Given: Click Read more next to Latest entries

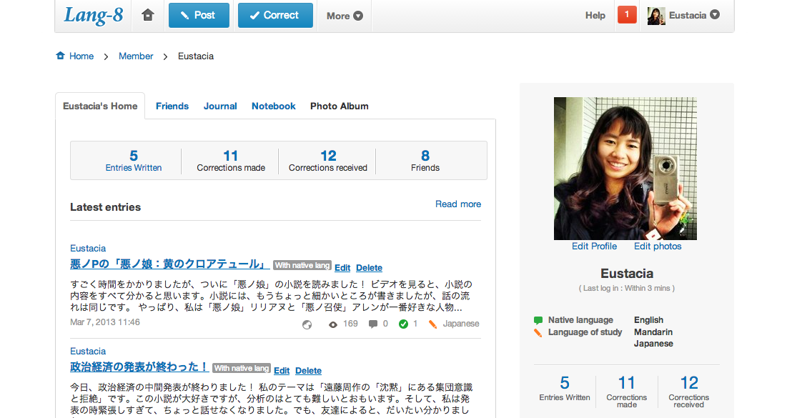Looking at the screenshot, I should click(457, 204).
